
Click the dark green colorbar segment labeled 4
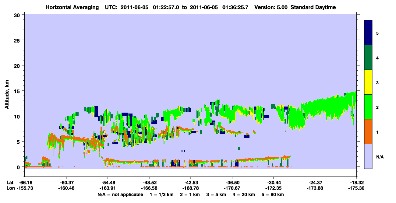368,58
